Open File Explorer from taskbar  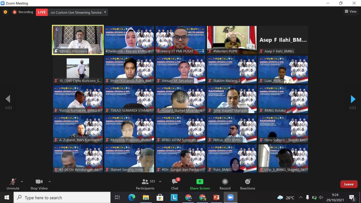(146, 198)
